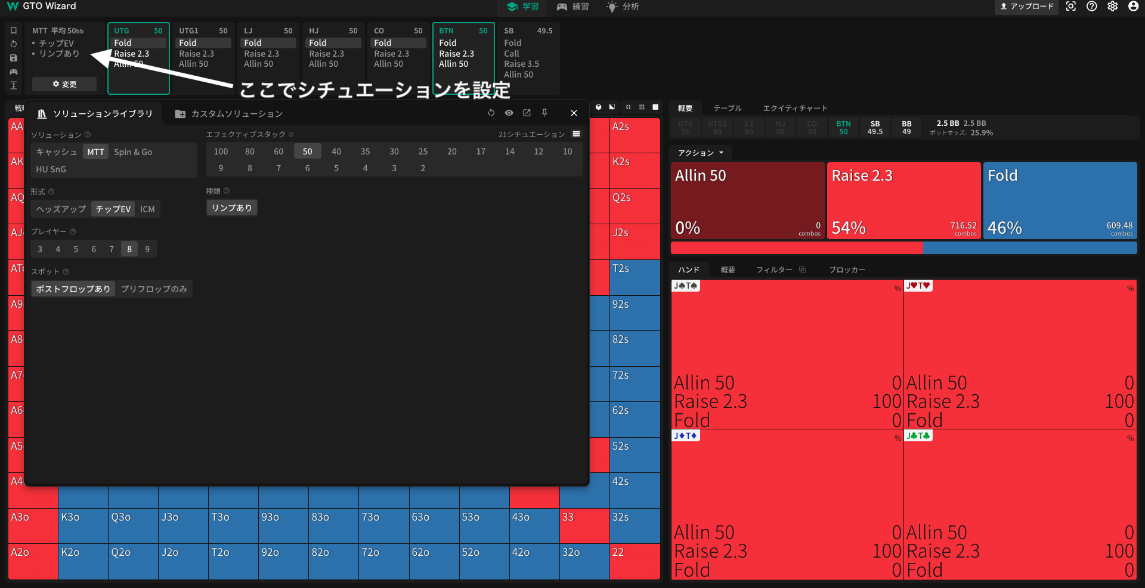Click the cube icon above the range grid
The image size is (1145, 588).
(599, 107)
